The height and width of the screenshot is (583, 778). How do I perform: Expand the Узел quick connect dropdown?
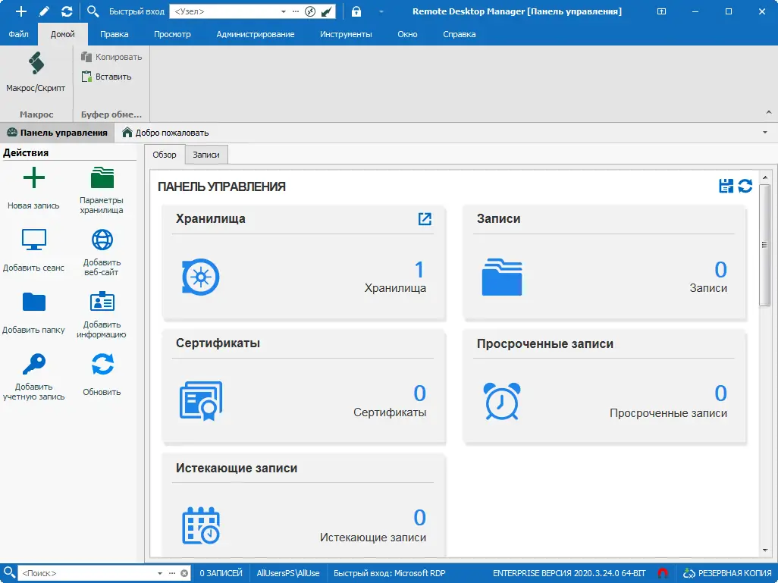284,11
